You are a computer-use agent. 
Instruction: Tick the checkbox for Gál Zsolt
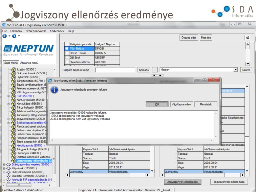click(x=66, y=57)
